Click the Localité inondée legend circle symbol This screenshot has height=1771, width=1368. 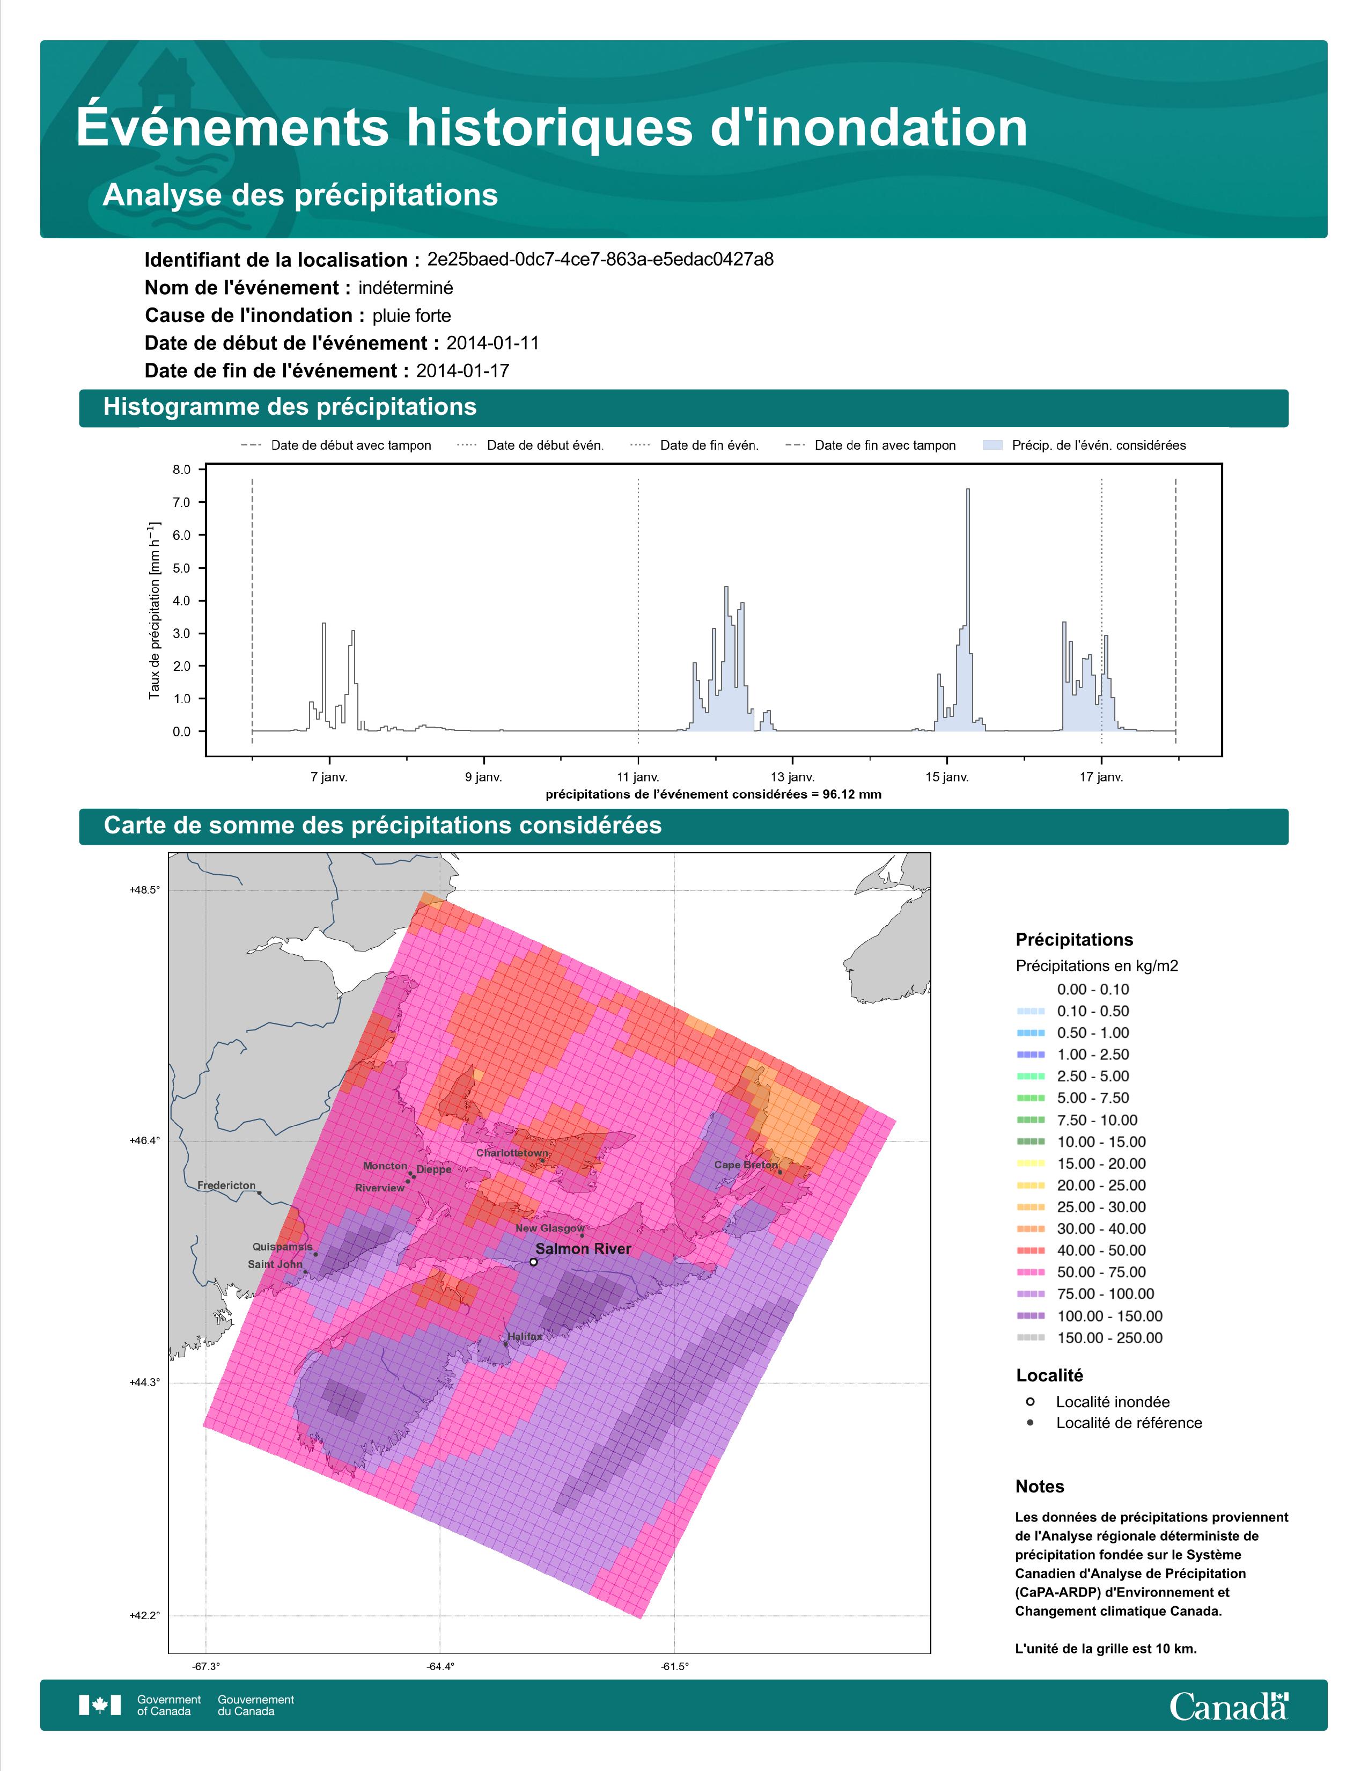click(1030, 1401)
